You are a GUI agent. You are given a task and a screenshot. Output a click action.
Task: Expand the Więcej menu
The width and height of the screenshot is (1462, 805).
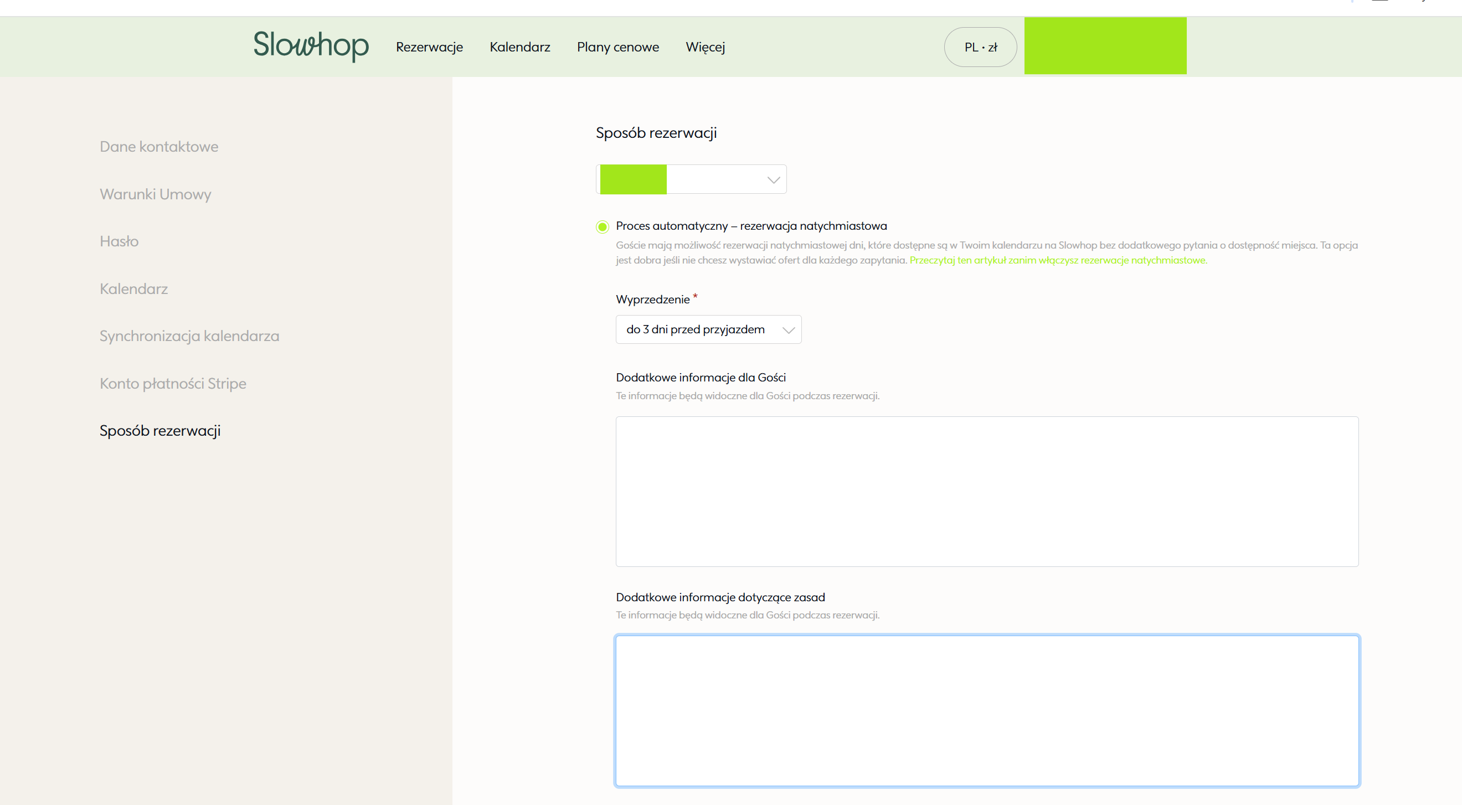tap(705, 47)
